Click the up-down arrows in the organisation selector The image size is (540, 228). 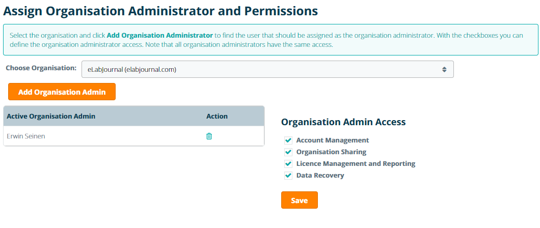point(444,69)
